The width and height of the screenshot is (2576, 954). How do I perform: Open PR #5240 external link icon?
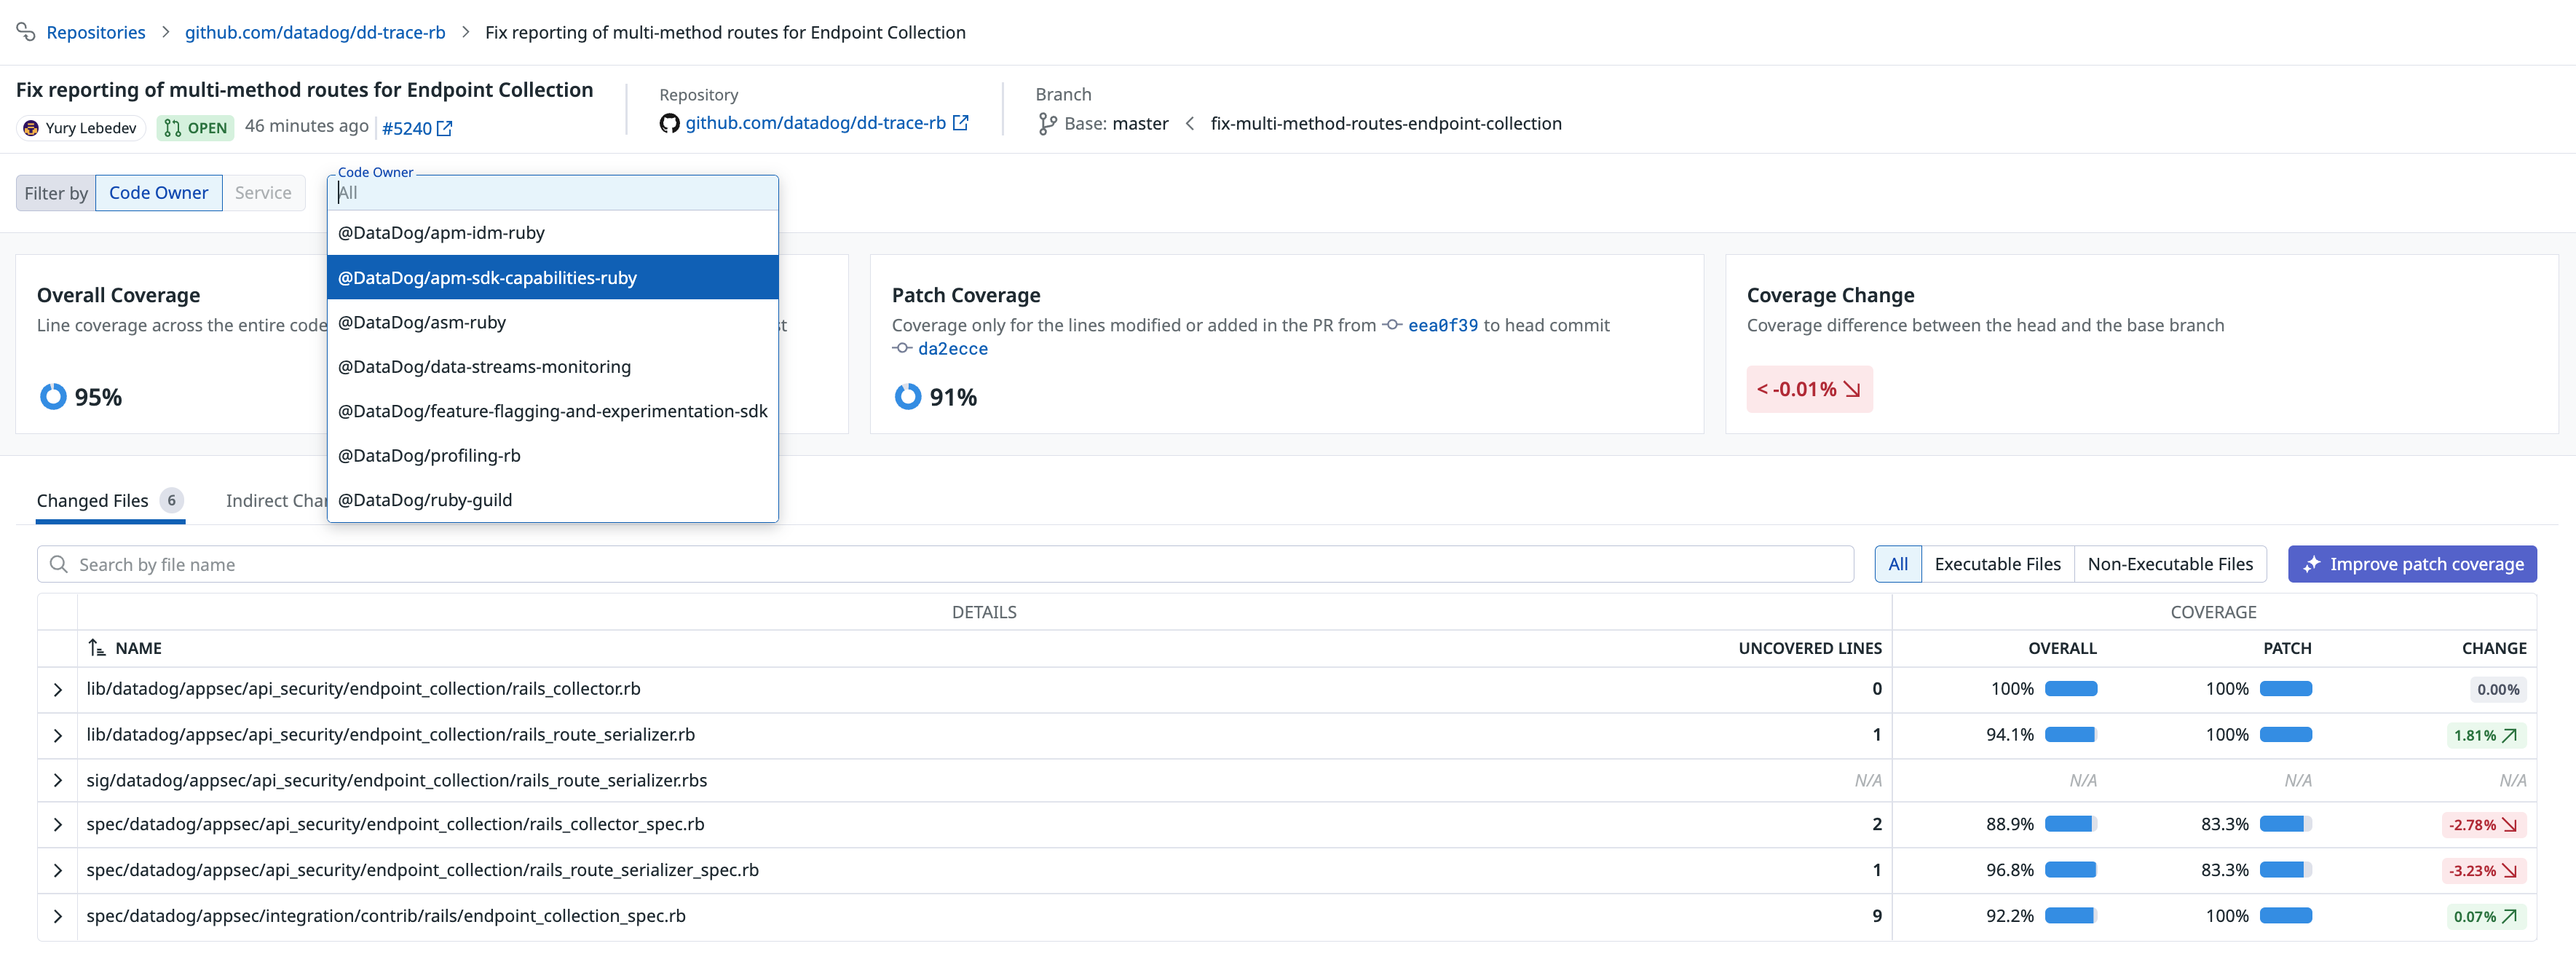pyautogui.click(x=445, y=129)
